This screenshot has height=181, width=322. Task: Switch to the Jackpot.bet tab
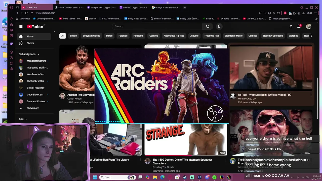[101, 8]
